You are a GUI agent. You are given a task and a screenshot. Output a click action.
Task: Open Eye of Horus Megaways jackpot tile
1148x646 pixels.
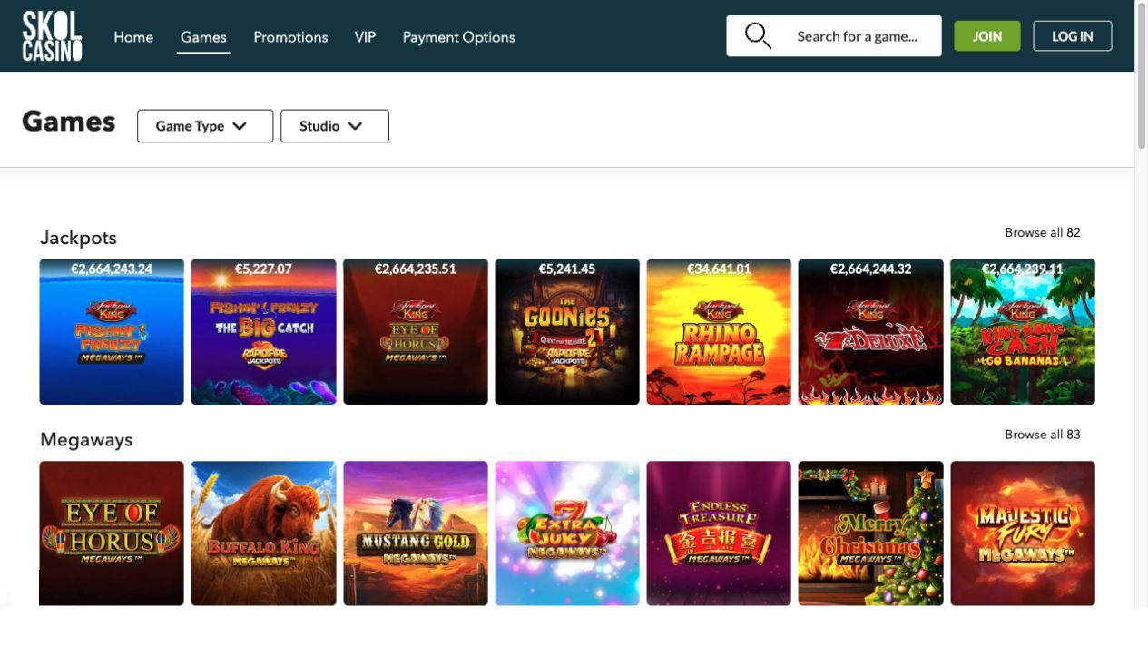tap(416, 332)
